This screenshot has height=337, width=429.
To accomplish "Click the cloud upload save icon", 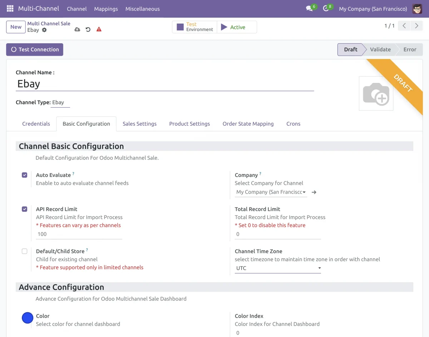I will [x=77, y=29].
